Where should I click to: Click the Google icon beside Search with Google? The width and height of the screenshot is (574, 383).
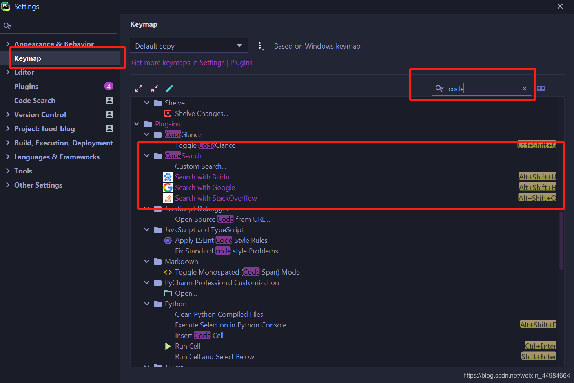(x=168, y=188)
